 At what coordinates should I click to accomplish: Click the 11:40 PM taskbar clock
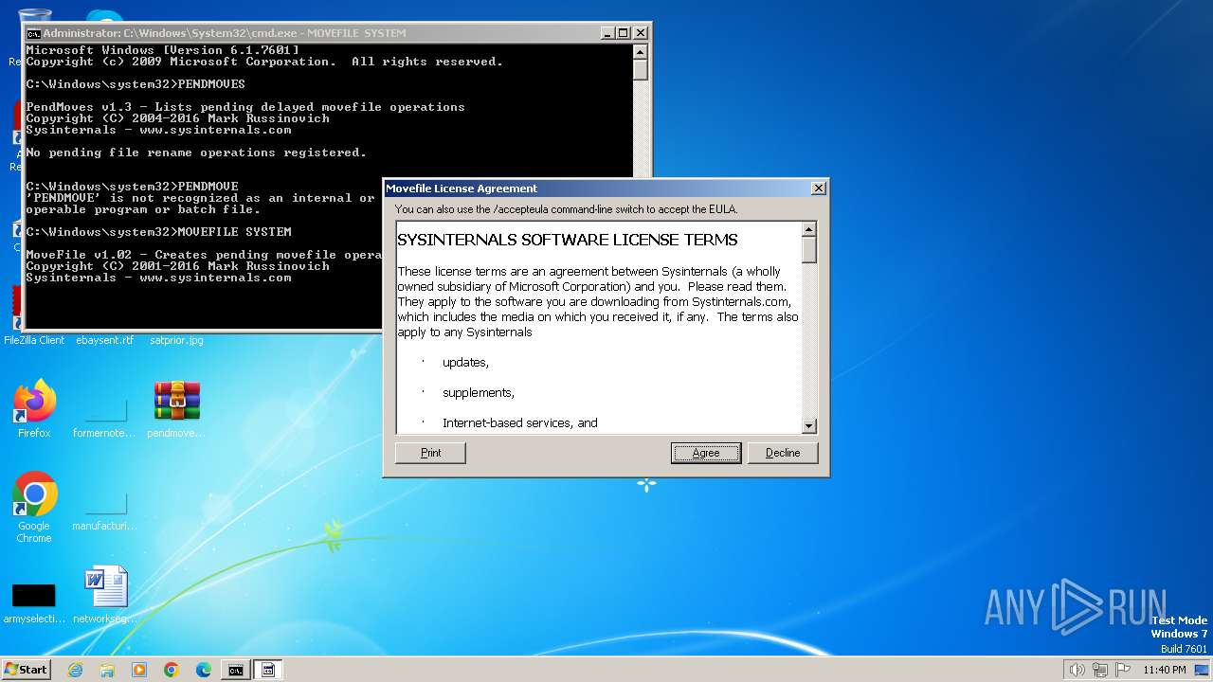[x=1165, y=670]
